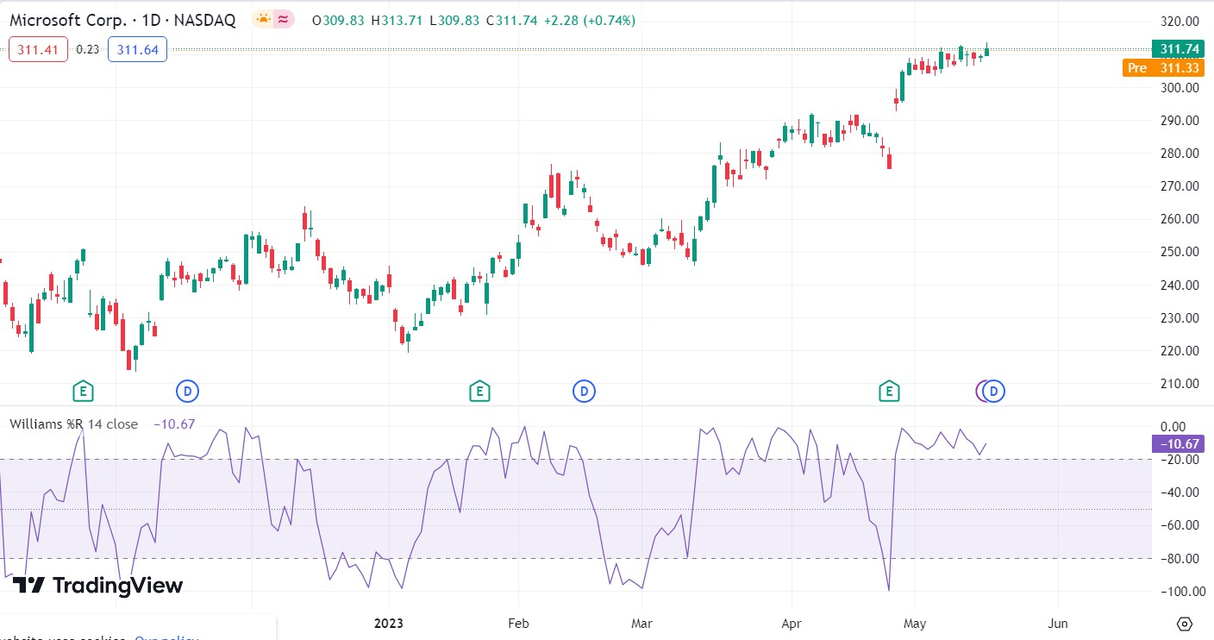Click the 2023 label on time axis

390,623
